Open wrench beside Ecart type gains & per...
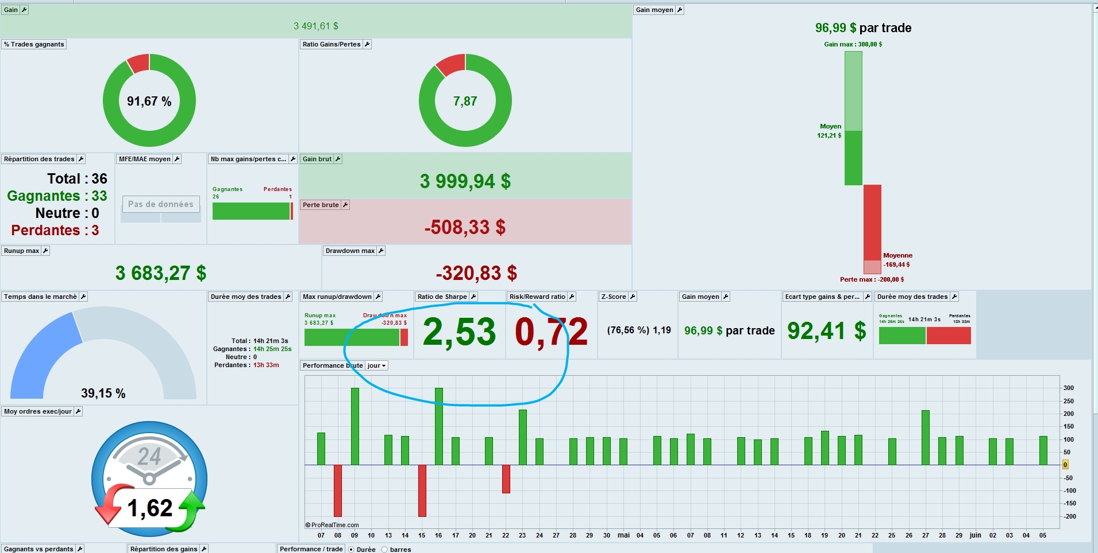The image size is (1098, 553). (x=868, y=297)
